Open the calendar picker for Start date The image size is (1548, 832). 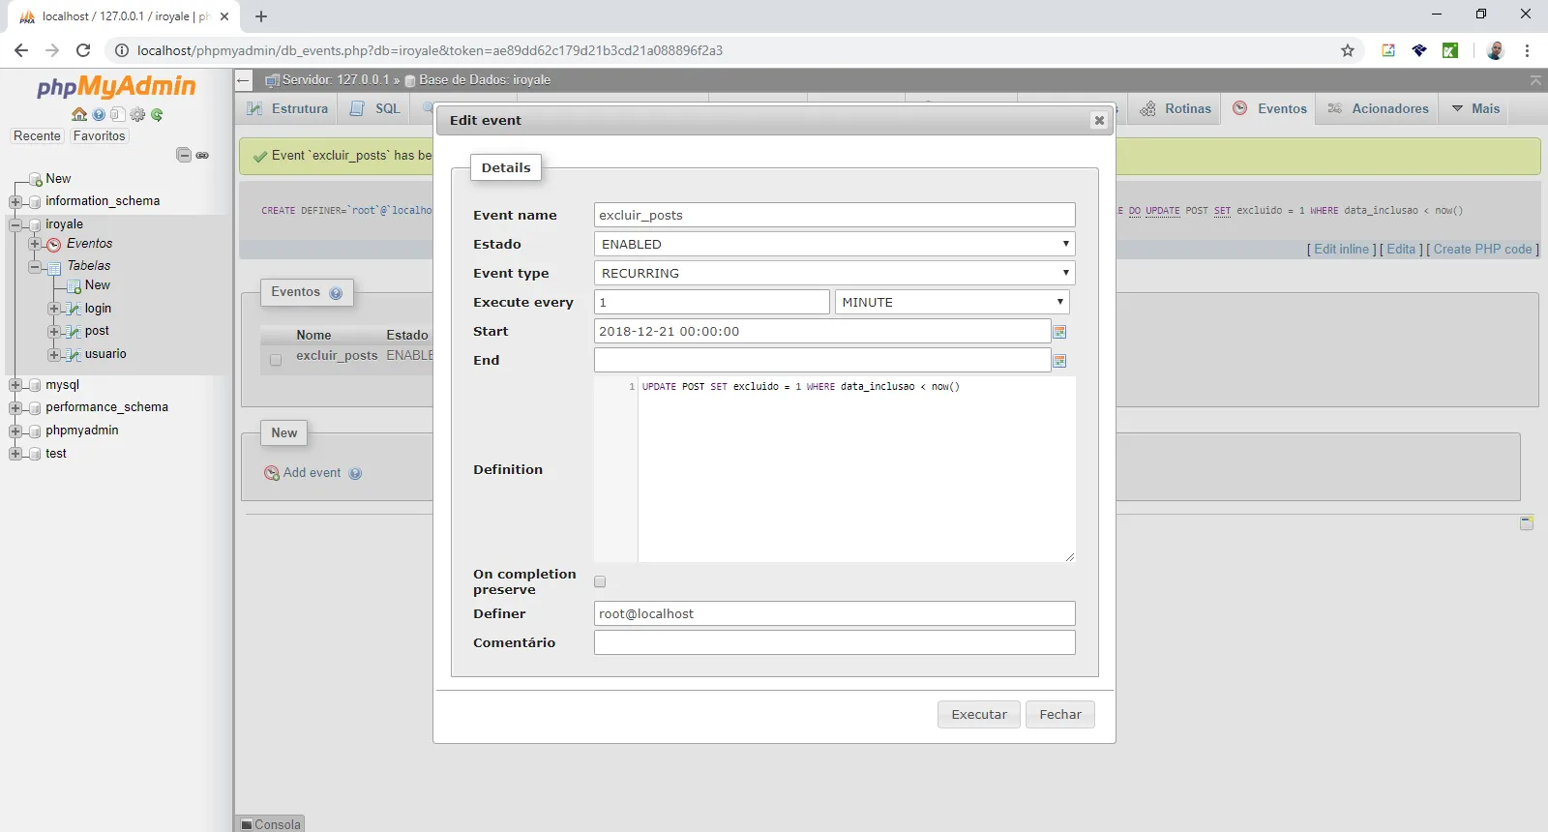point(1059,332)
